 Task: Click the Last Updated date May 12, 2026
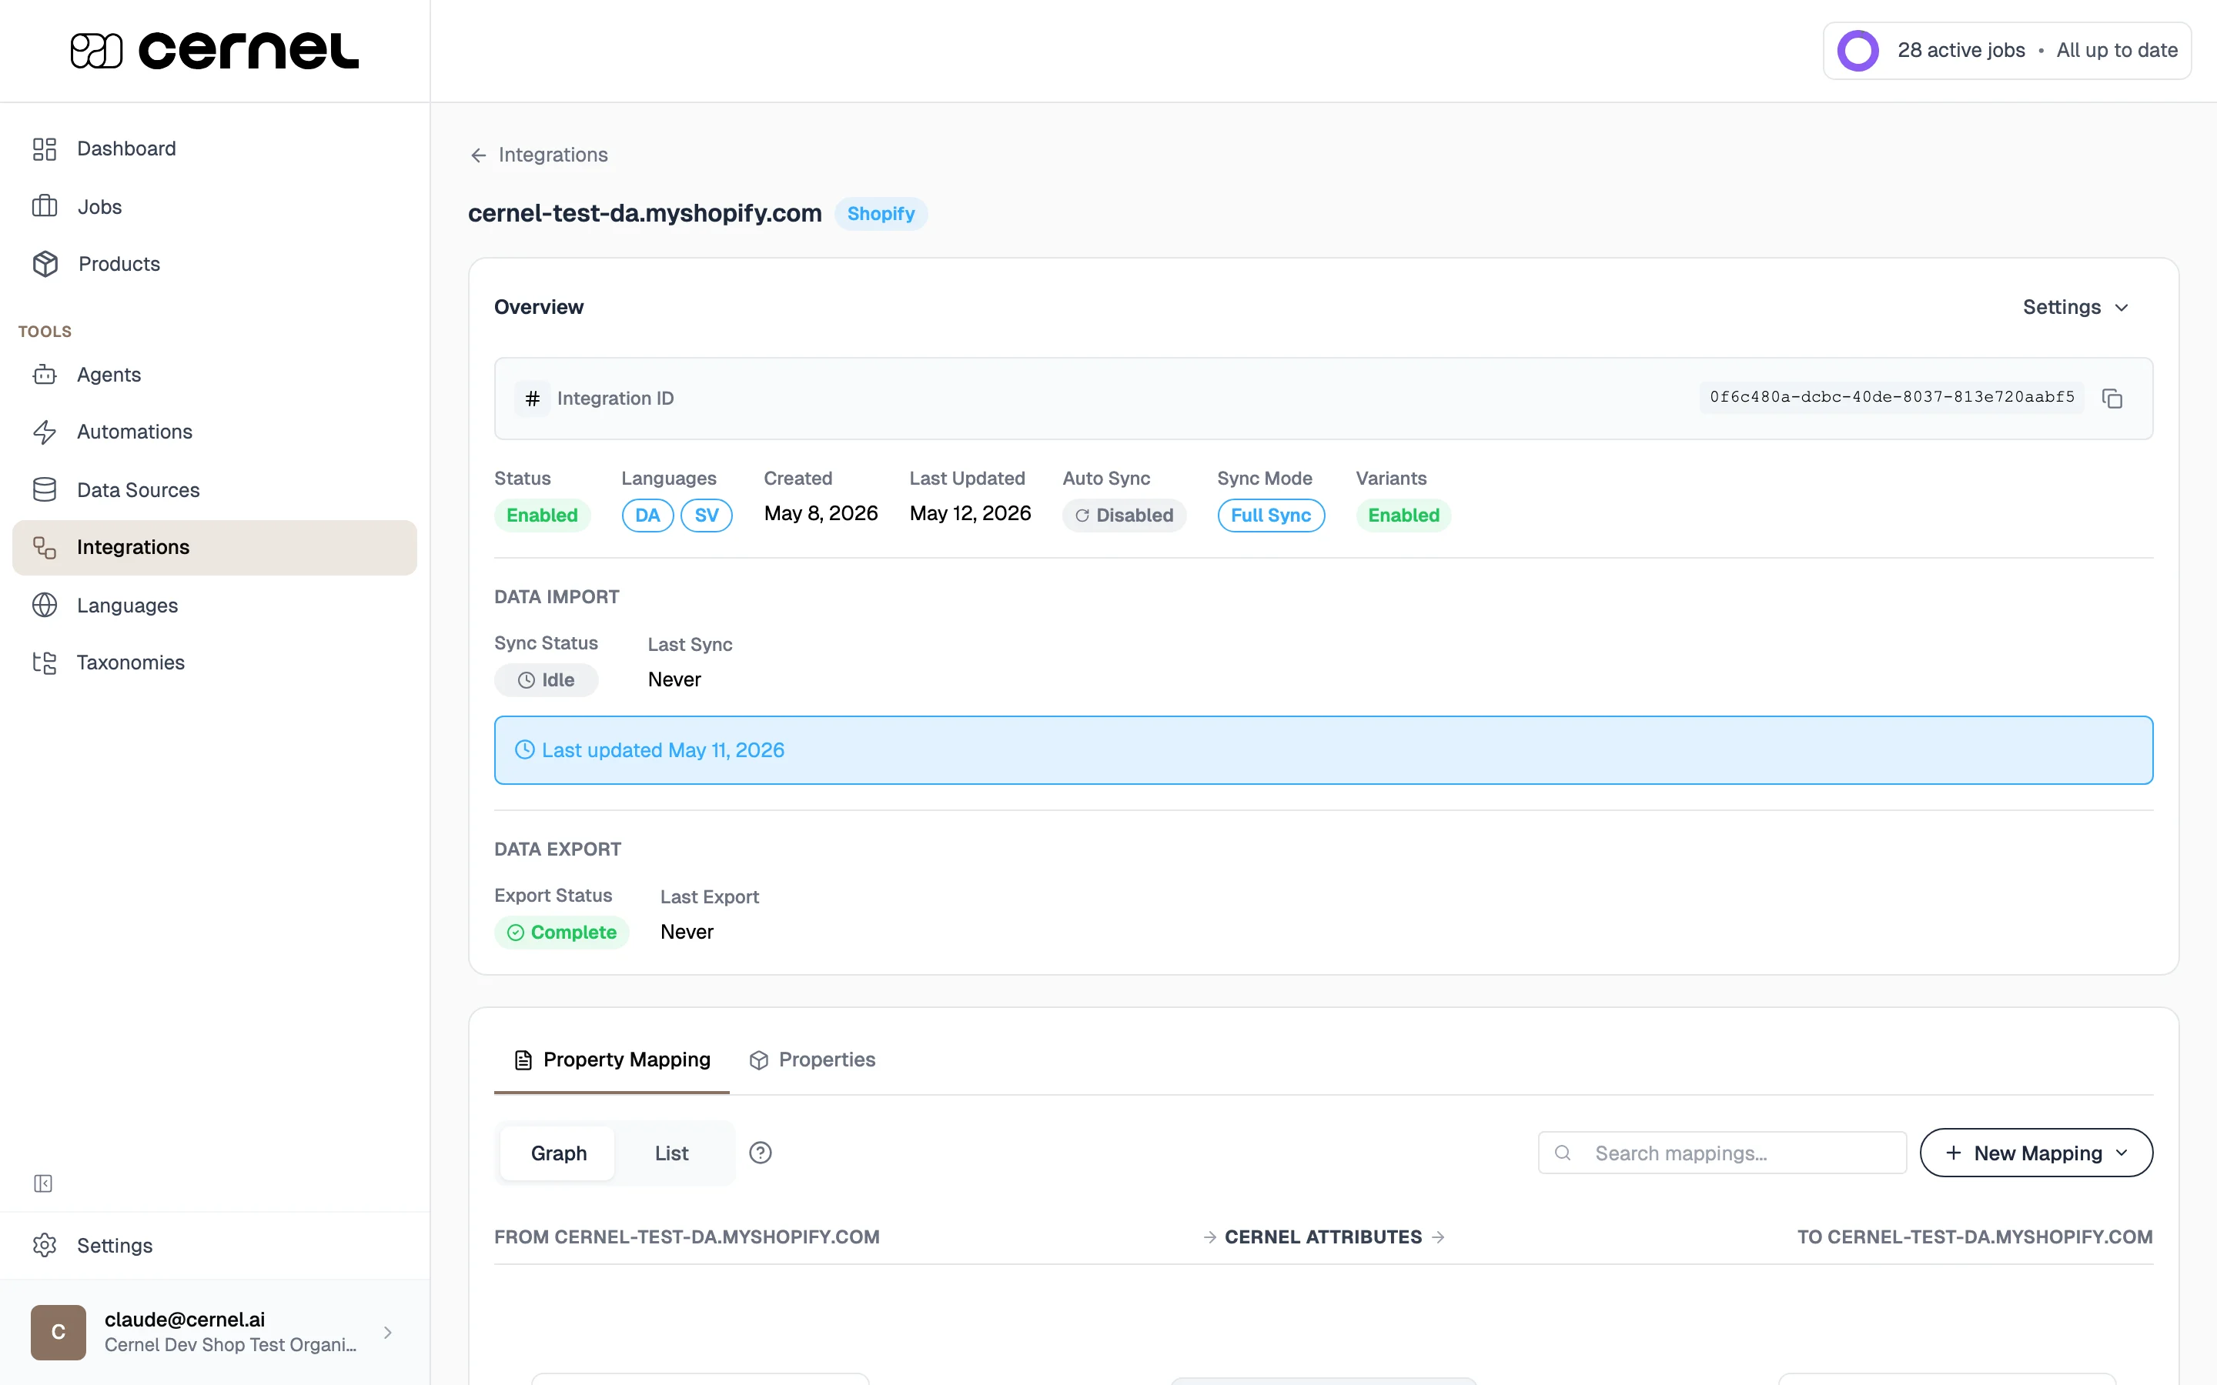pyautogui.click(x=970, y=513)
